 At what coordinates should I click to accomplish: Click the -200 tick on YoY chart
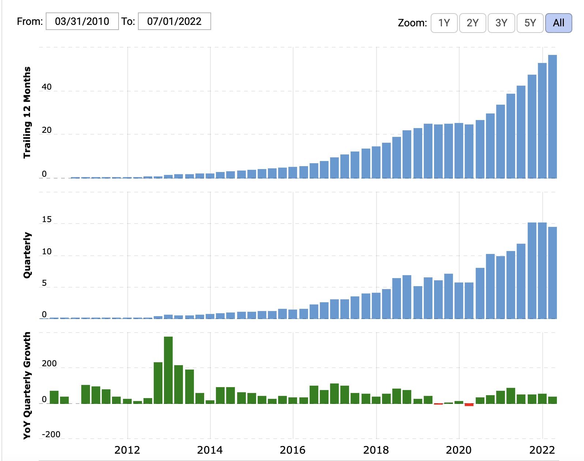point(51,434)
